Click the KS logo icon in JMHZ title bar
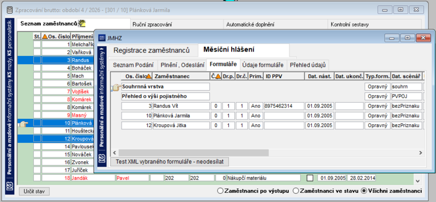Screen dimensions: 436x202 coord(102,37)
